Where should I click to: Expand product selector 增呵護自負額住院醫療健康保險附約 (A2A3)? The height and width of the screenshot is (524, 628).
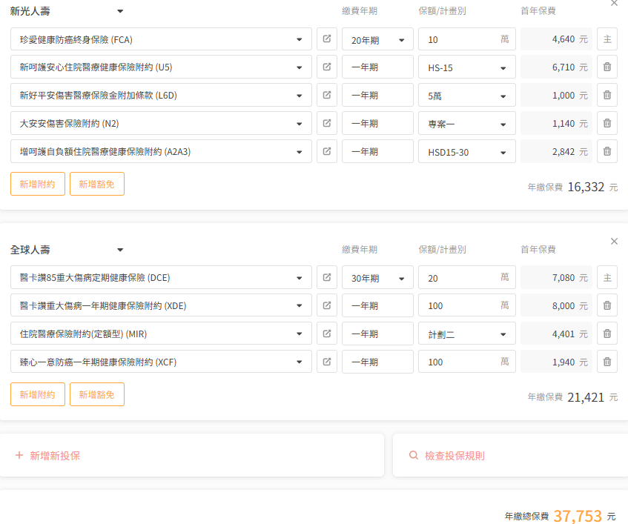[x=161, y=151]
